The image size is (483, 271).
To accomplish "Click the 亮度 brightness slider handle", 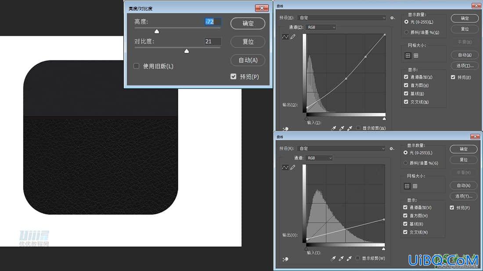I will coord(157,32).
